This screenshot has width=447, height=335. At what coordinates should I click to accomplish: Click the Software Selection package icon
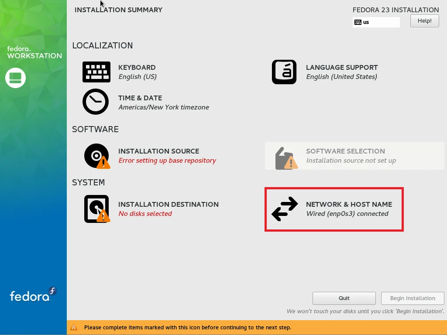[x=286, y=158]
